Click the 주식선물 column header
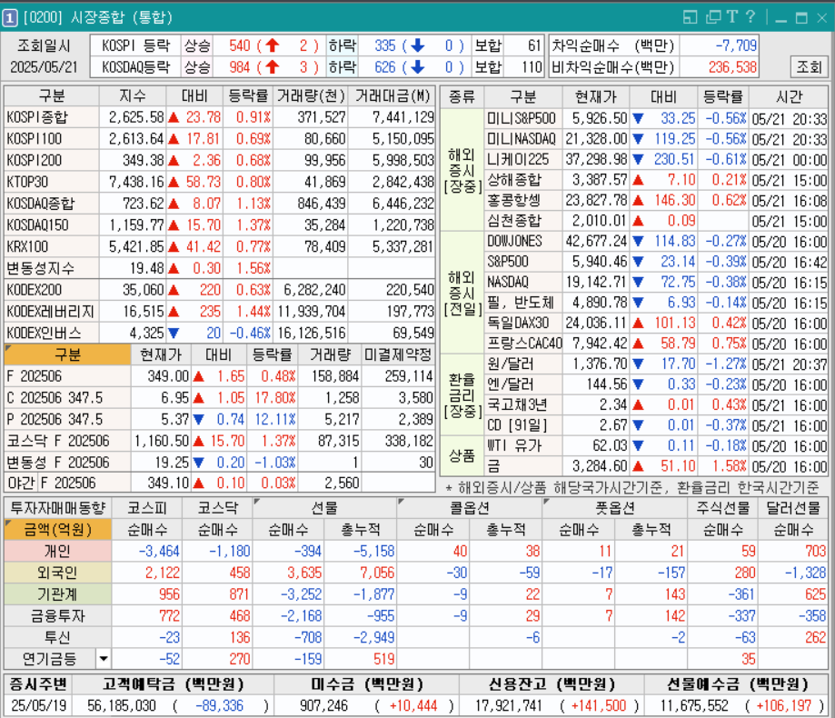 click(722, 508)
